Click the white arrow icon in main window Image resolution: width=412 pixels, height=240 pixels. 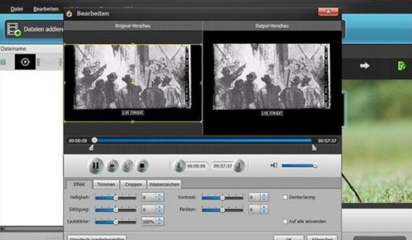(364, 65)
